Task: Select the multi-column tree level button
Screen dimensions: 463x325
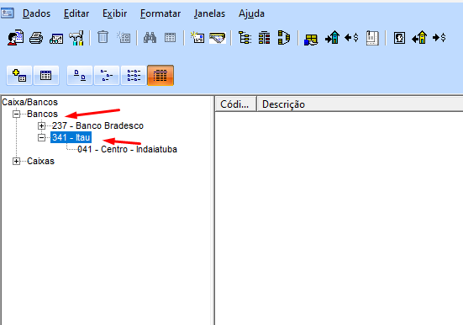Action: (x=134, y=76)
